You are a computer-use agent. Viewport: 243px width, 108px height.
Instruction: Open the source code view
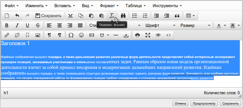(x=168, y=35)
